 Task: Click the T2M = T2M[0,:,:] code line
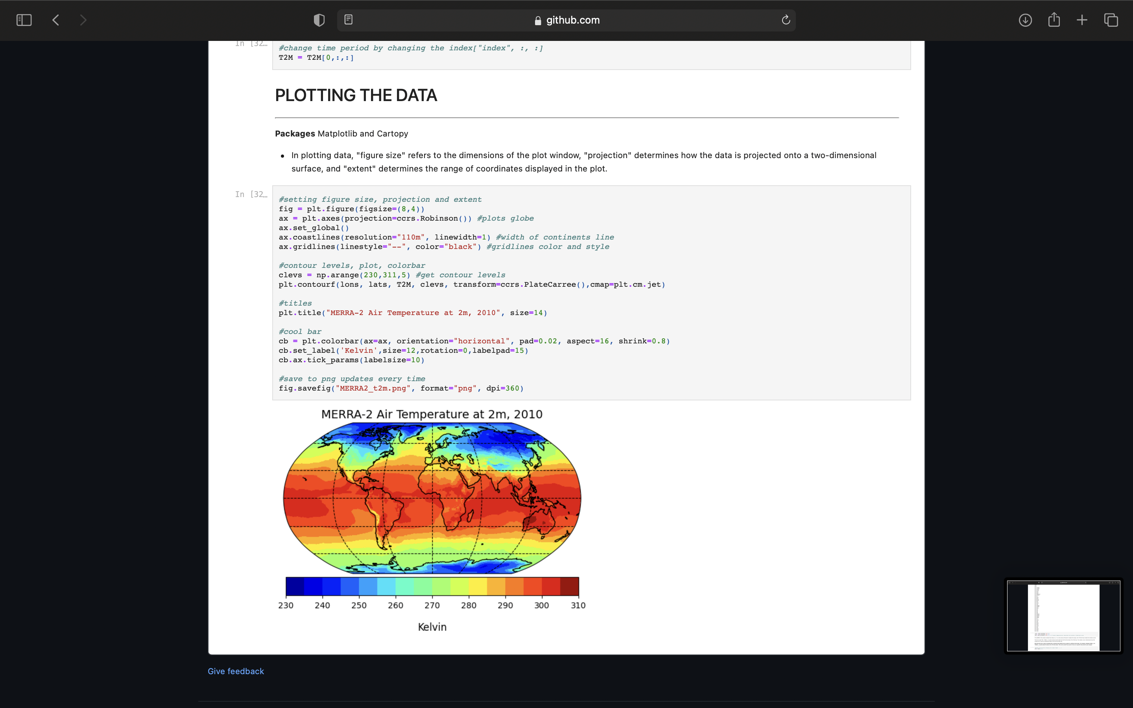coord(316,57)
